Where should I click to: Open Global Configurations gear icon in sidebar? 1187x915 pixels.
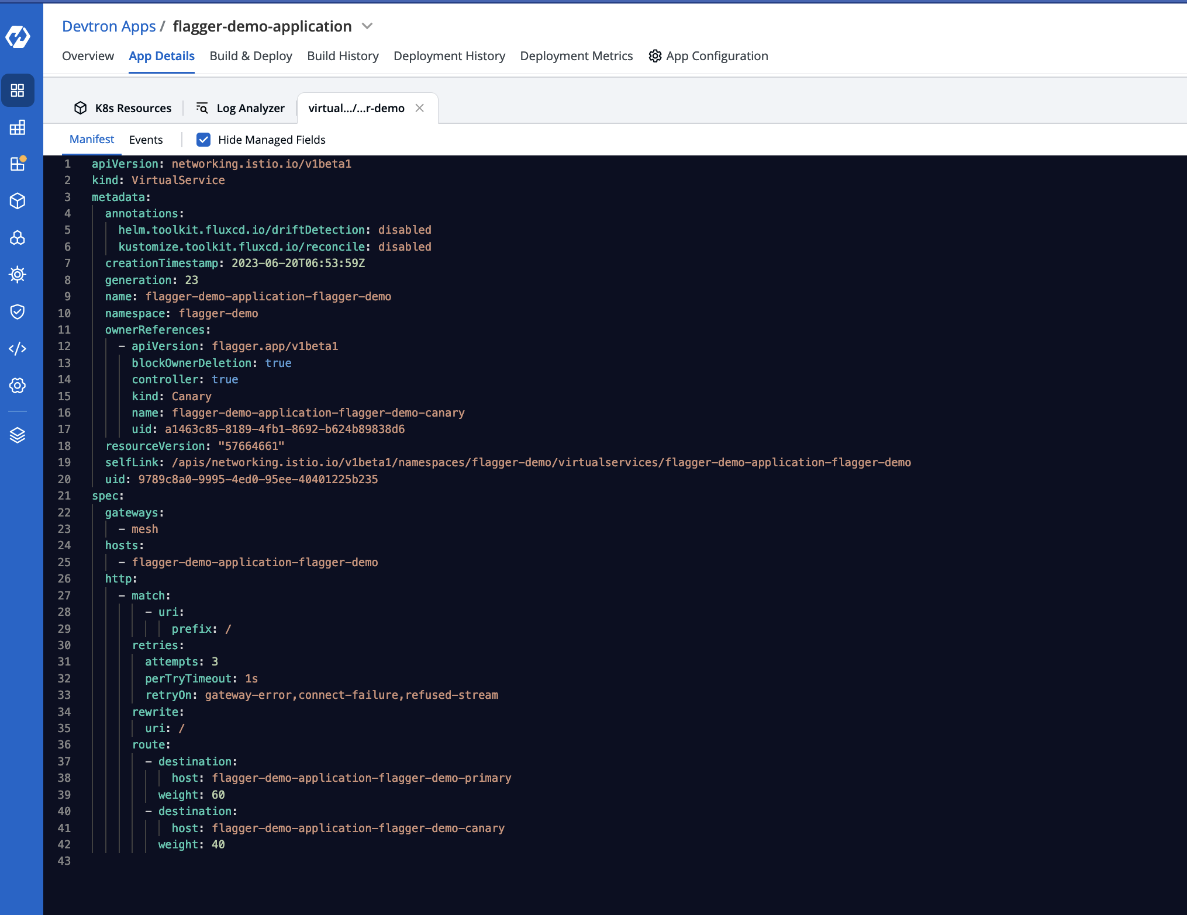click(18, 386)
